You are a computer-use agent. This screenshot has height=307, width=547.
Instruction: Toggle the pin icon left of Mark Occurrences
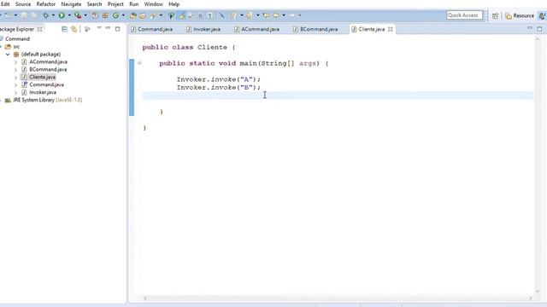(x=171, y=15)
